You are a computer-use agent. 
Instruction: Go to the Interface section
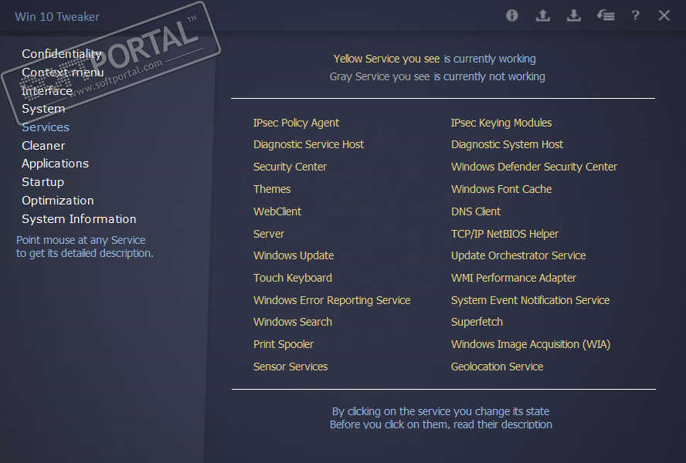pyautogui.click(x=47, y=90)
